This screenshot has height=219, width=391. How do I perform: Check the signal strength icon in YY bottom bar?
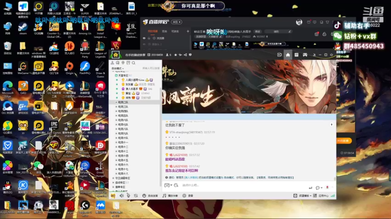[333, 196]
